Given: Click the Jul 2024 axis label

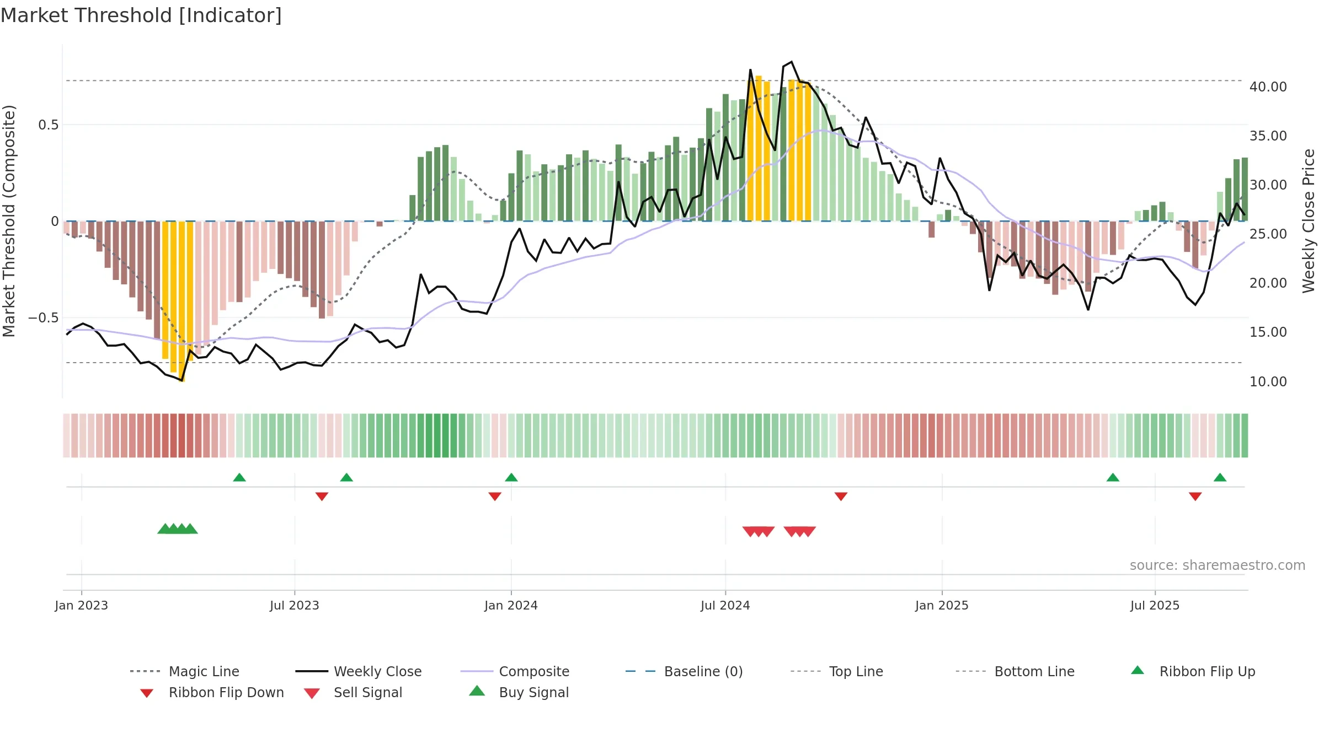Looking at the screenshot, I should click(725, 605).
